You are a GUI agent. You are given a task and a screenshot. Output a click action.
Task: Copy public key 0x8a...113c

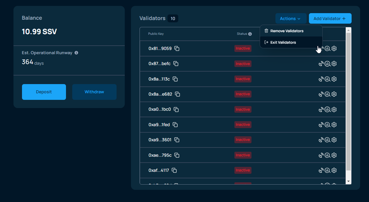coord(175,79)
